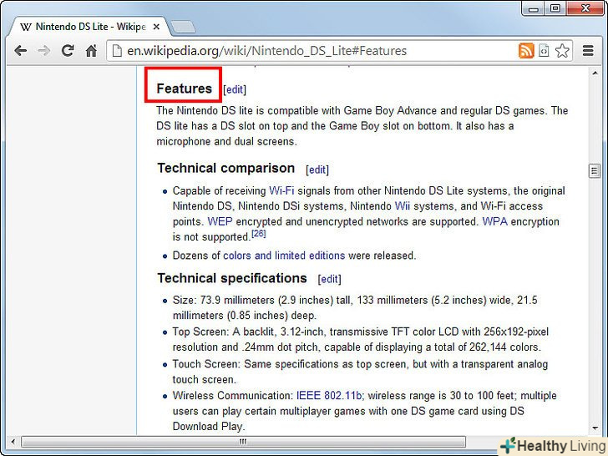Image resolution: width=608 pixels, height=456 pixels.
Task: Open the orange RSS feed icon
Action: pyautogui.click(x=526, y=51)
